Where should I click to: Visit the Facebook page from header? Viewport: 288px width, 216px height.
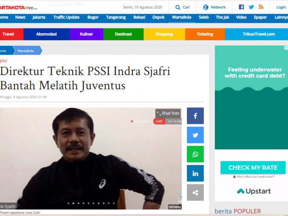[241, 7]
